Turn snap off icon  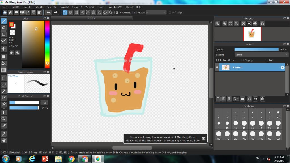coord(65,12)
